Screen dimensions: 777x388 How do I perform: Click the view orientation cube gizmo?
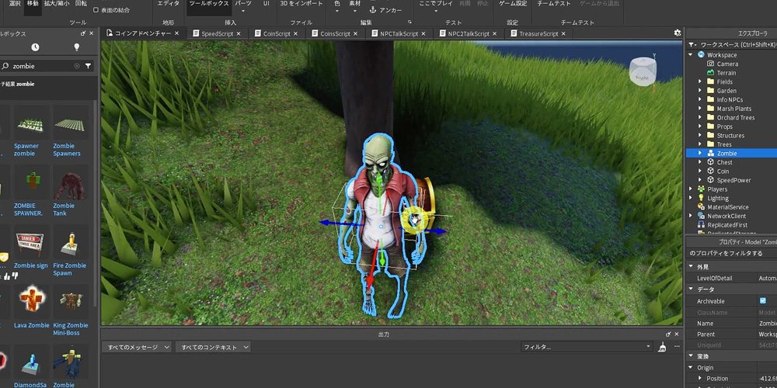point(643,72)
